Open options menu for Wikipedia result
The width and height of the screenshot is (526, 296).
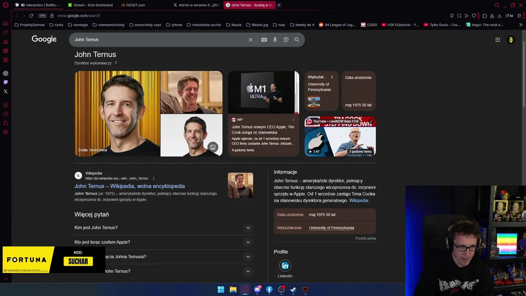click(153, 178)
